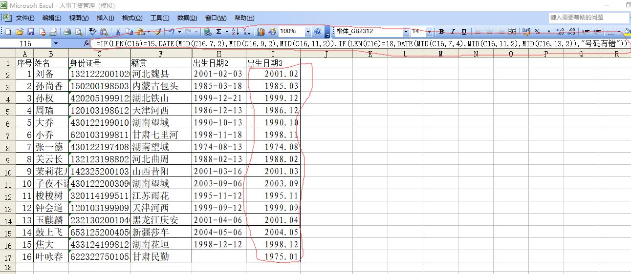Toggle bold formatting
631x274 pixels.
click(441, 32)
